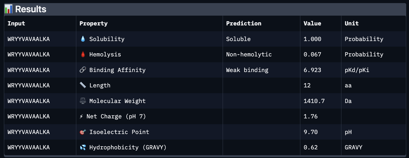
Task: Select the Soluble prediction cell
Action: pyautogui.click(x=238, y=39)
